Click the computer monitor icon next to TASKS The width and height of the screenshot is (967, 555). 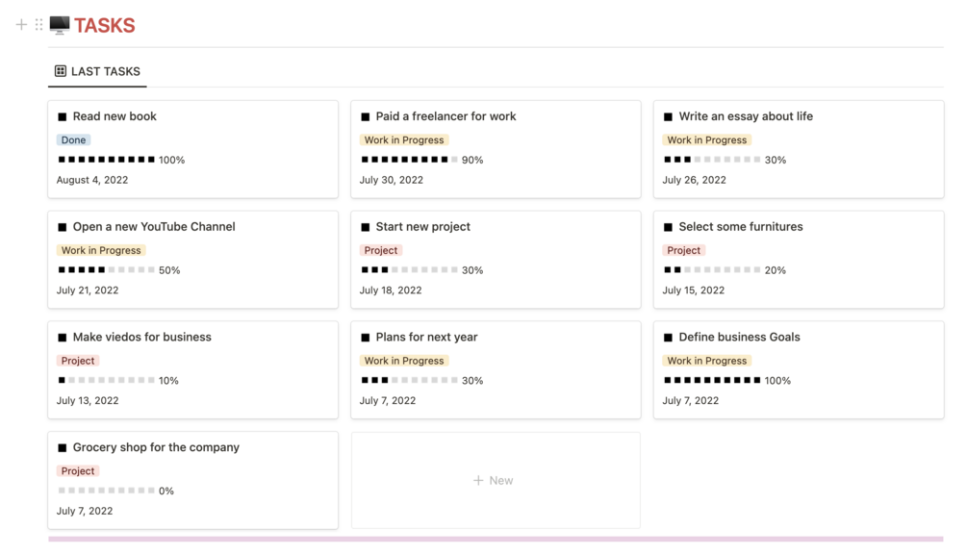tap(60, 25)
